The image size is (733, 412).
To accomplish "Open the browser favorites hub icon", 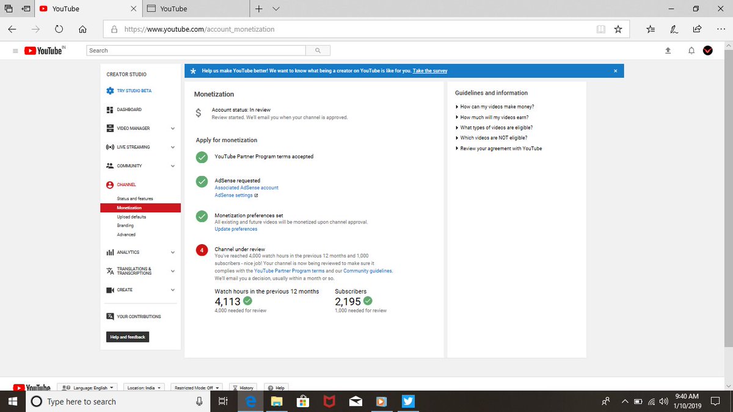I will (651, 29).
